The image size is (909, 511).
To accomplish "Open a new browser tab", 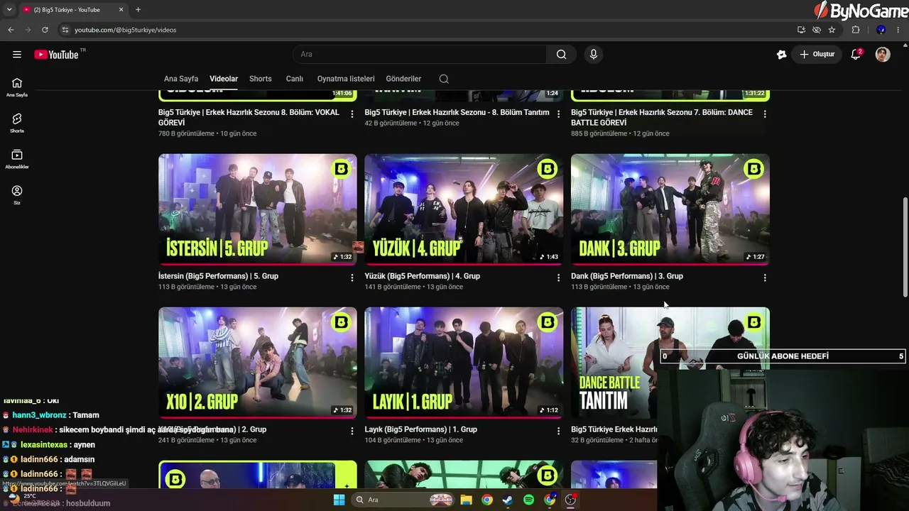I will point(138,10).
